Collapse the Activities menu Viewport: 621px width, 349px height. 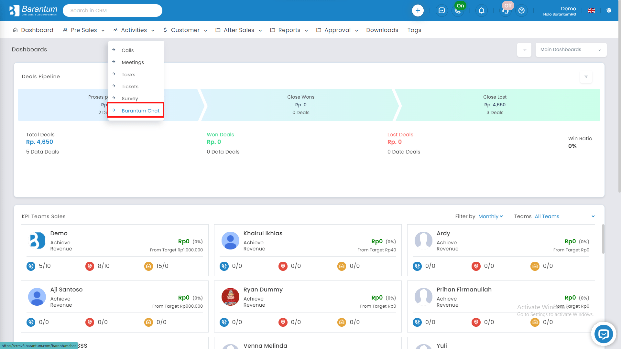tap(134, 30)
